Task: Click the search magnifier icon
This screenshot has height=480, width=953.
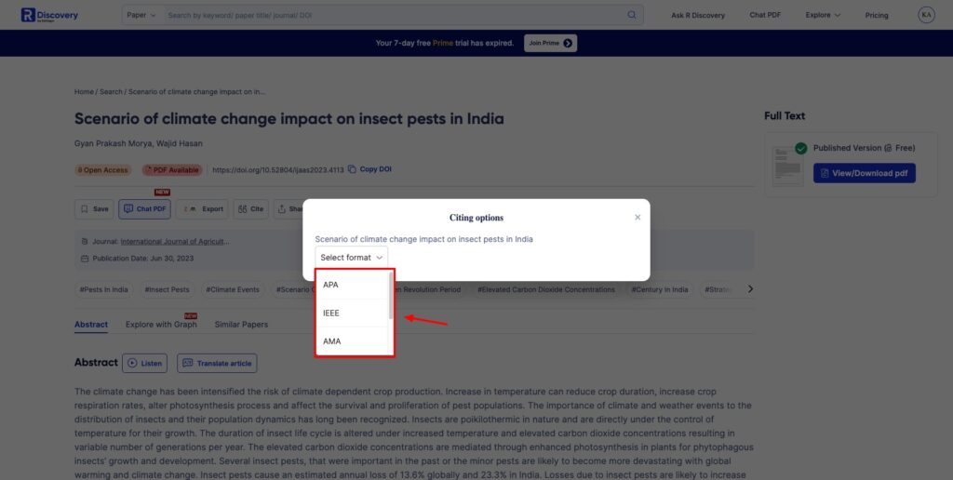Action: pos(632,15)
